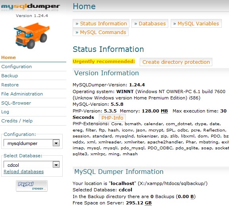Image resolution: width=229 pixels, height=206 pixels.
Task: Click the PayPal Spenden donate button
Action: click(32, 186)
